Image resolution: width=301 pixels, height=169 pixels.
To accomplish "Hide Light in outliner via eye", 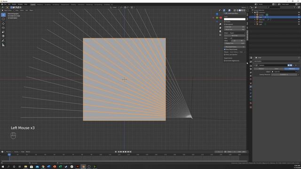I will pyautogui.click(x=299, y=24).
